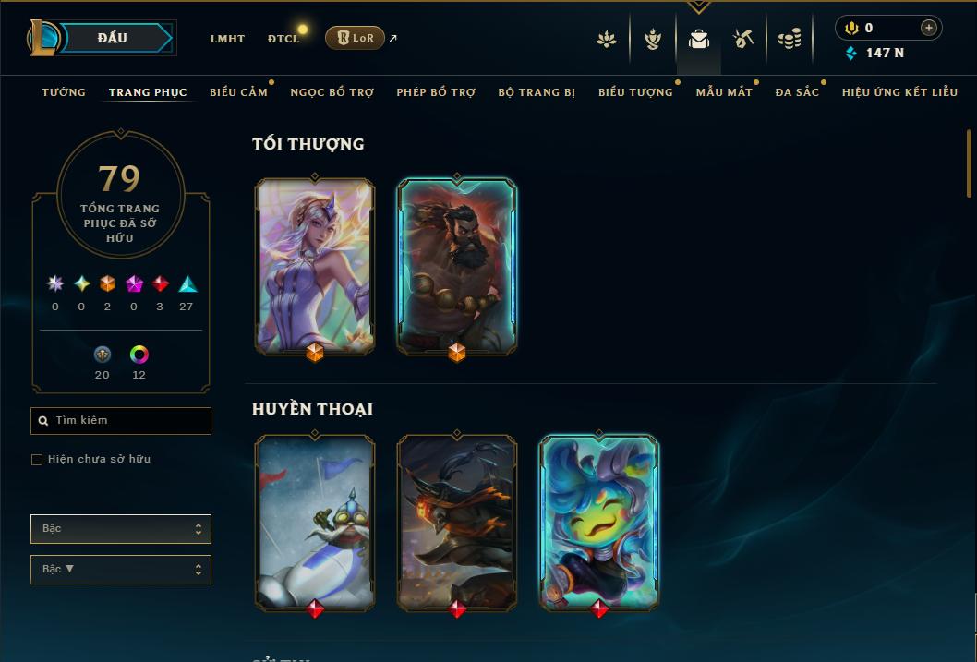The width and height of the screenshot is (977, 662).
Task: Click the League of Legends logo
Action: [42, 38]
